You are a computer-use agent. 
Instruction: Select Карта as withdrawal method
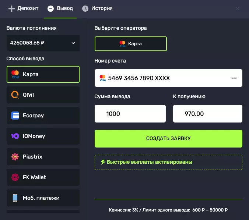coord(43,74)
